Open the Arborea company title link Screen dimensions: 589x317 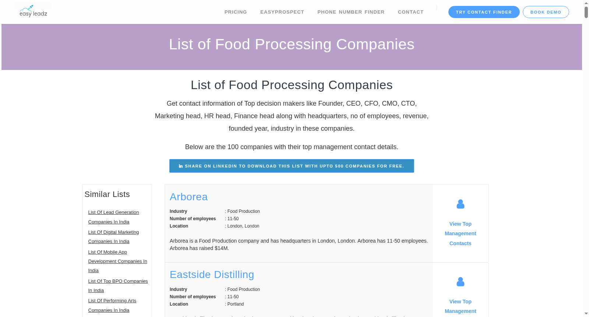[188, 197]
